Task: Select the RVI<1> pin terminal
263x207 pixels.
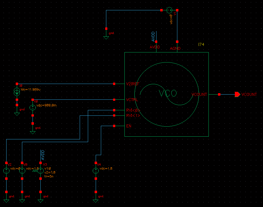Action: (114, 116)
